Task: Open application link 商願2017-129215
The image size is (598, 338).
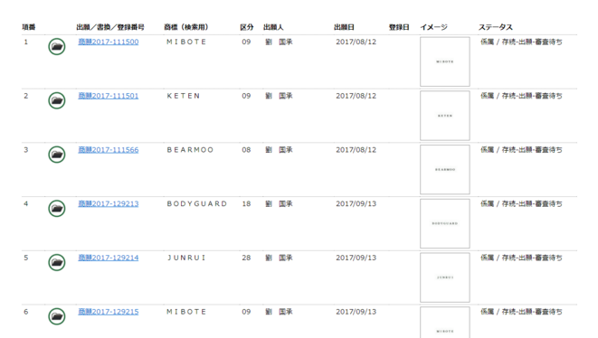Action: pyautogui.click(x=109, y=312)
